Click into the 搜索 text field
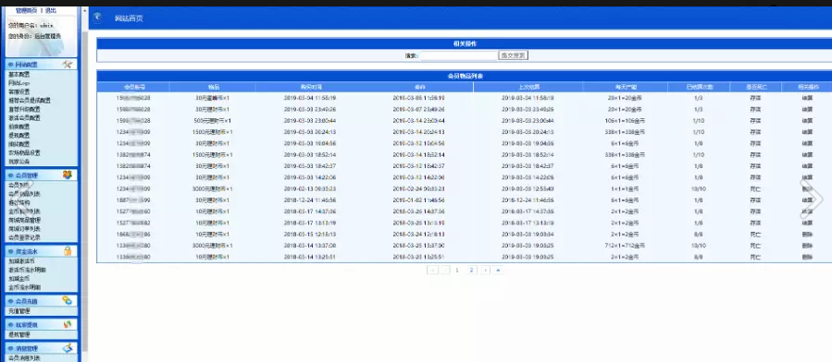832x362 pixels. (458, 55)
